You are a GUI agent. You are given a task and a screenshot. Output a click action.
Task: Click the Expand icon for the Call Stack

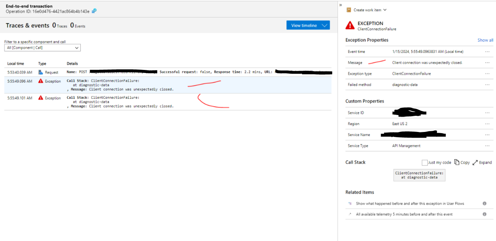(475, 162)
